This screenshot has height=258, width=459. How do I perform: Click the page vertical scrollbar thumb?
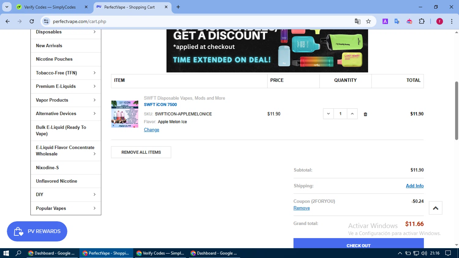tap(457, 110)
